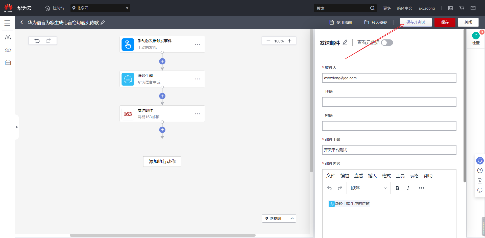Open options for poem generation node
This screenshot has width=485, height=238.
tap(198, 79)
